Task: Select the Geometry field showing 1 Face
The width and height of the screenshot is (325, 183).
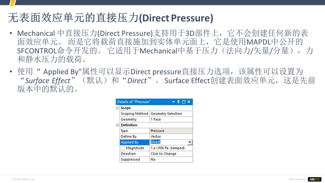Action: (x=171, y=119)
